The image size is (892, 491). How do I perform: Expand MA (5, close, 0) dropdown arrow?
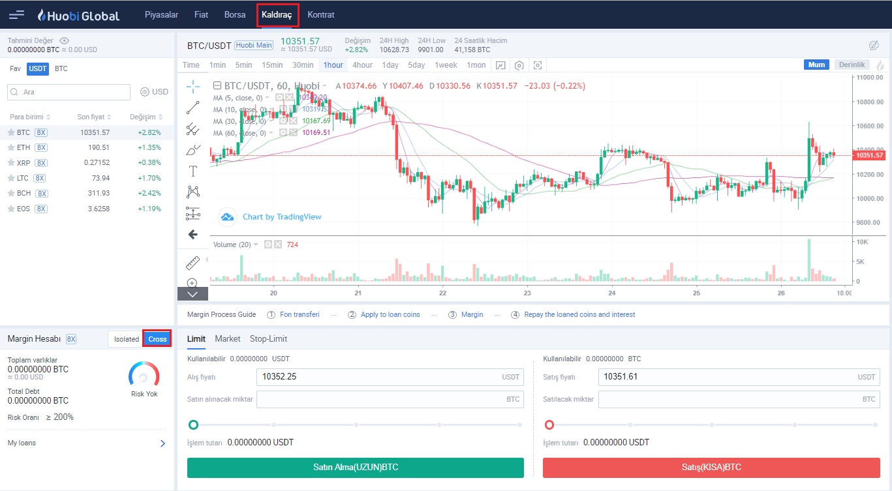(x=268, y=97)
